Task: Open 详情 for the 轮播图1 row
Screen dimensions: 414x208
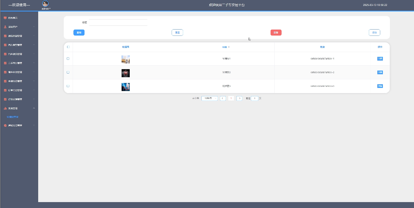Action: coord(380,59)
